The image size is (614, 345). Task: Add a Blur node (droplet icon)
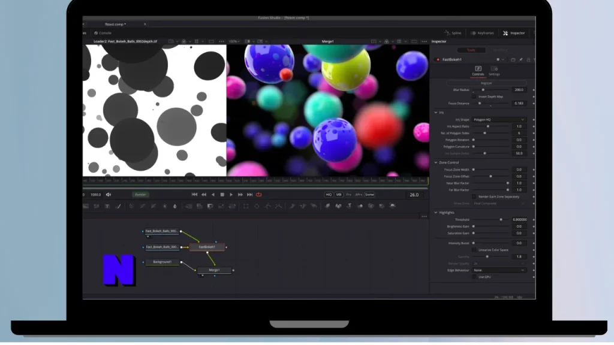coord(175,206)
